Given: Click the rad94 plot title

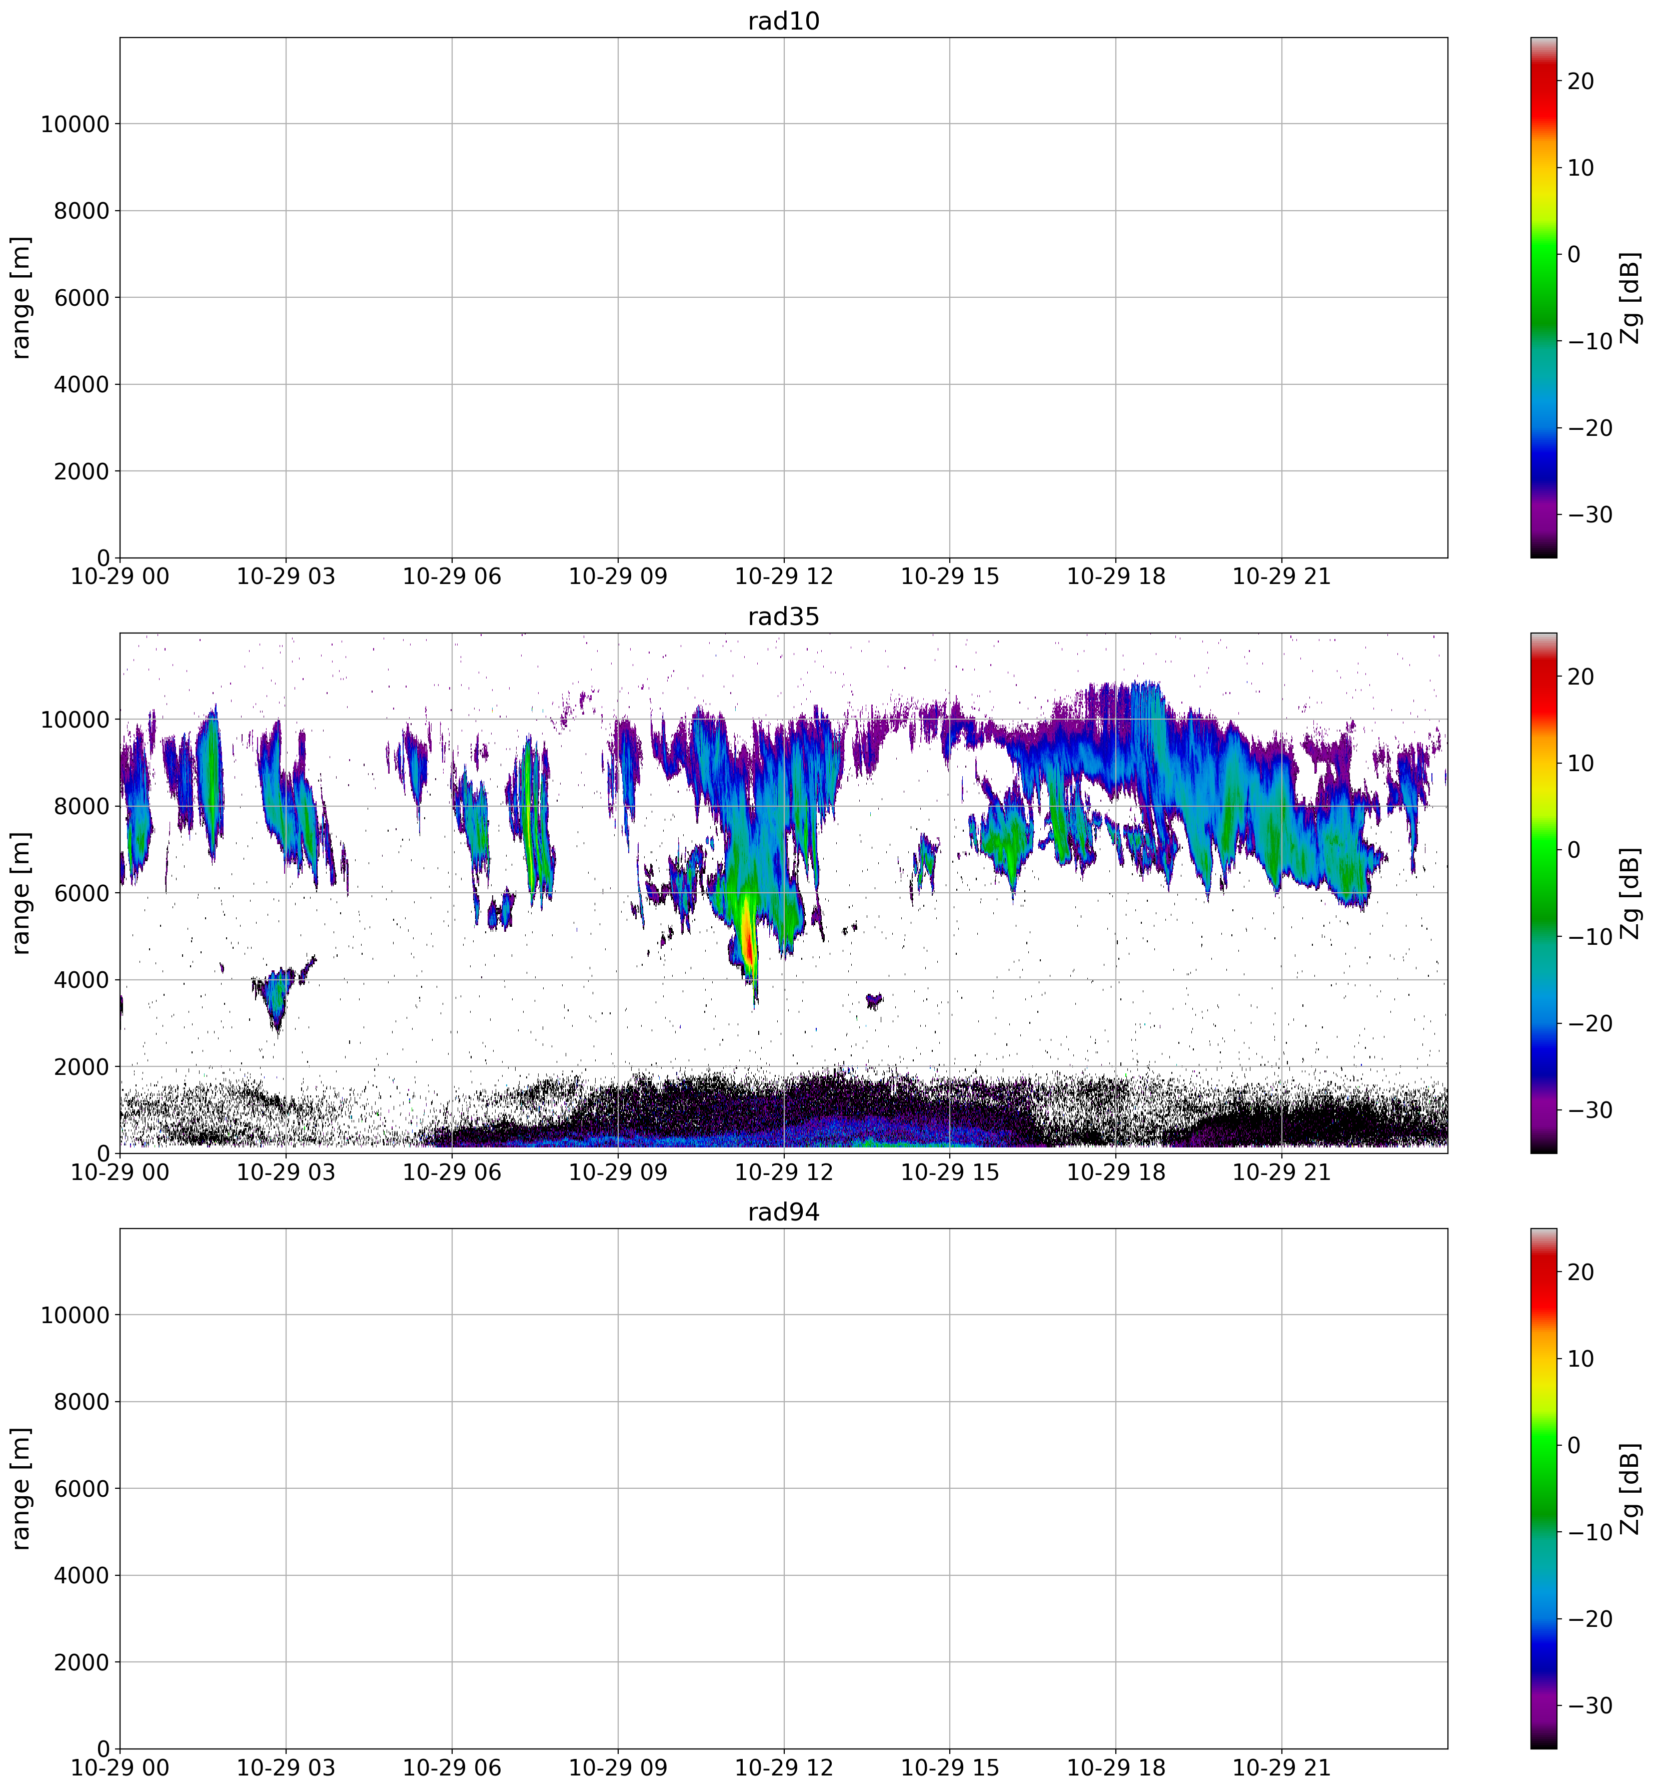Looking at the screenshot, I should coord(784,1212).
